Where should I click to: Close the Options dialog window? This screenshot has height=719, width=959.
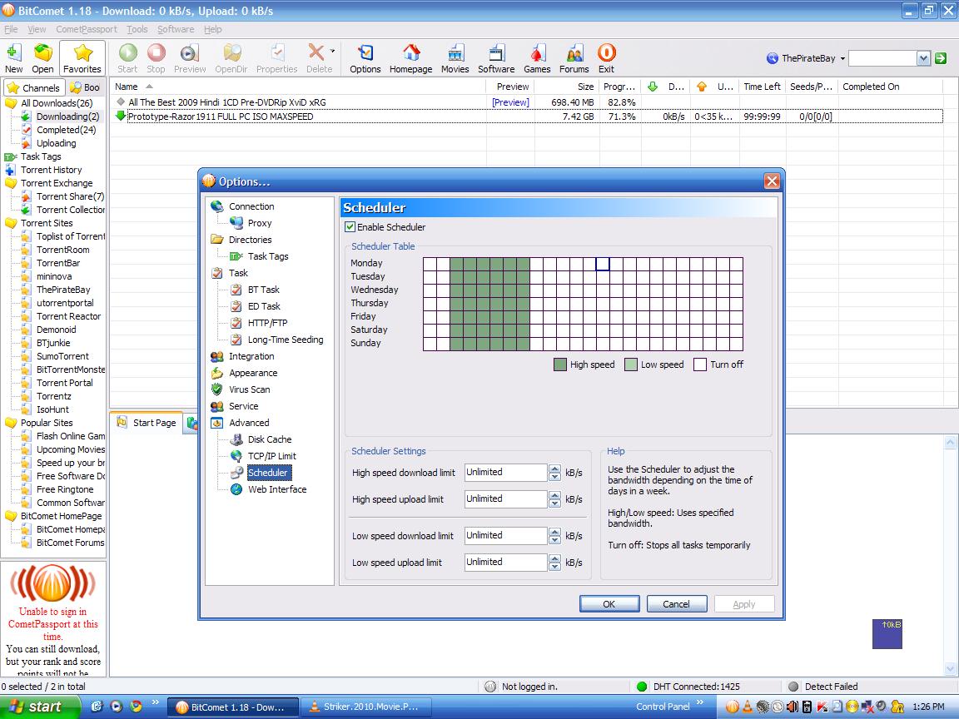coord(772,181)
